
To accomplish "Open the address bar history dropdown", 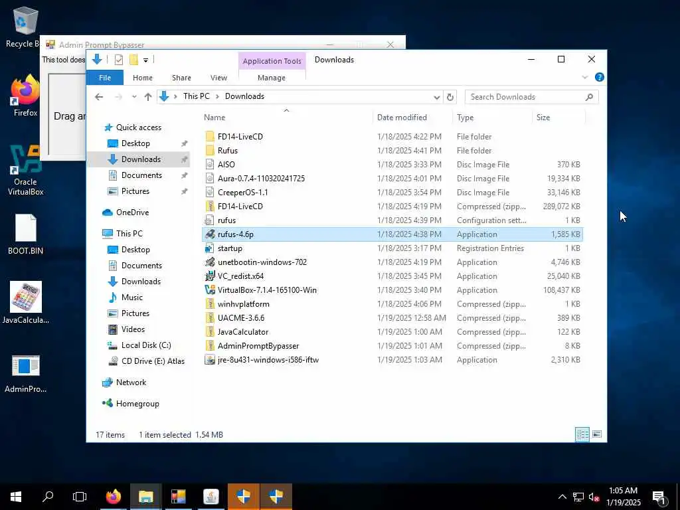I will point(437,97).
